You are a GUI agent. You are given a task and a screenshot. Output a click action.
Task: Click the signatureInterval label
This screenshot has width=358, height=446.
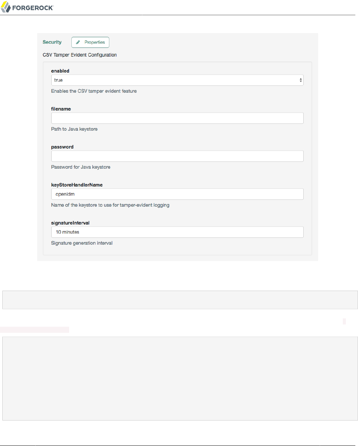(x=70, y=223)
